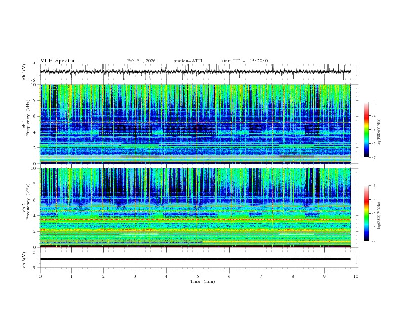This screenshot has height=310, width=401.
Task: Click the "5" minute tick on the time axis
Action: tap(198, 276)
